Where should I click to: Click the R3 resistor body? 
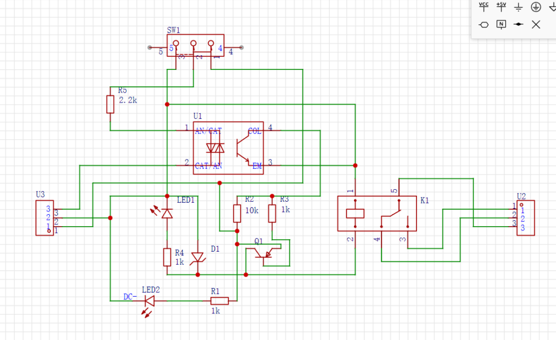point(272,214)
